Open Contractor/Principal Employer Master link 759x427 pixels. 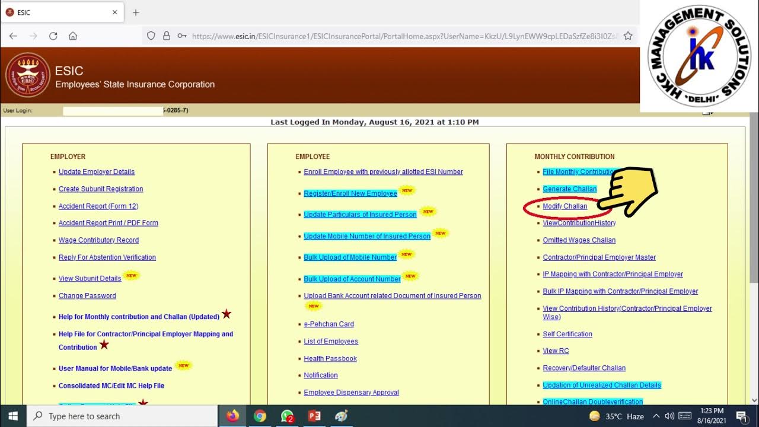click(599, 257)
